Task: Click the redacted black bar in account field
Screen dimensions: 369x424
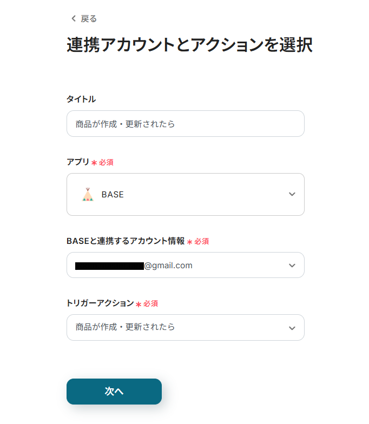Action: [x=109, y=266]
